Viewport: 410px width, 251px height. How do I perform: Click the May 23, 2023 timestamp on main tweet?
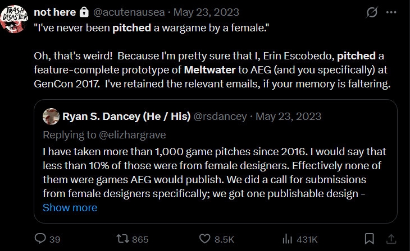click(208, 12)
